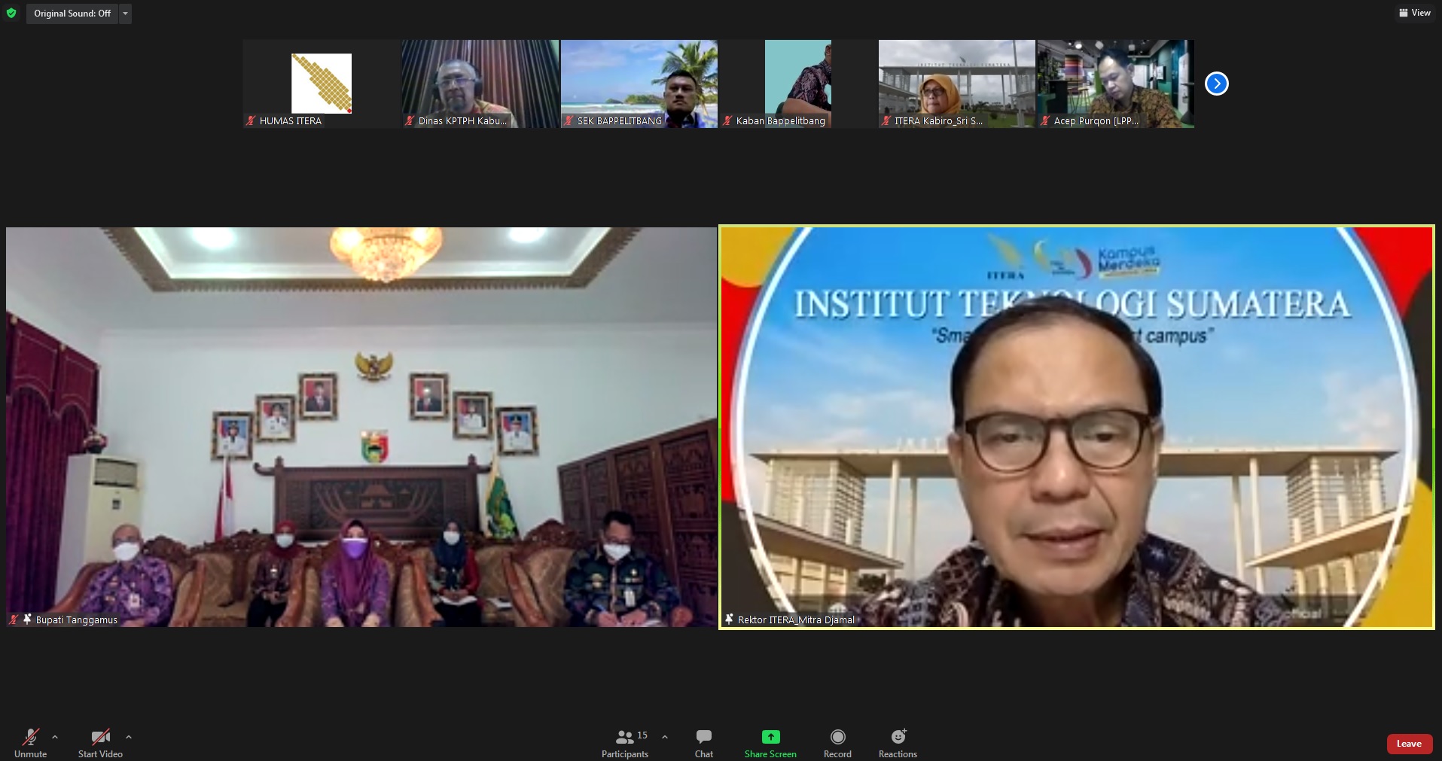Open the Reactions menu

click(898, 743)
